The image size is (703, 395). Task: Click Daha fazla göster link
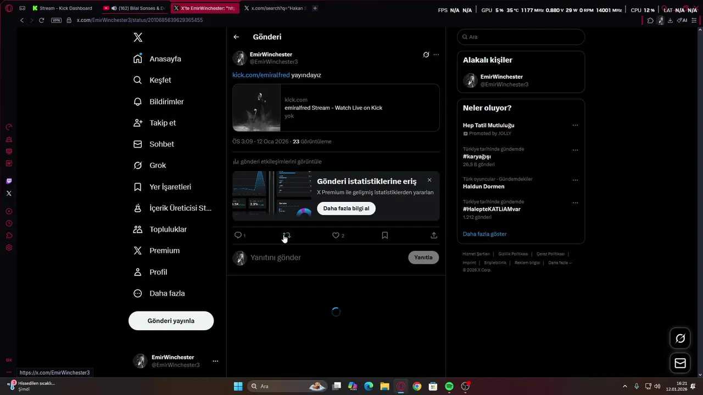pyautogui.click(x=484, y=234)
